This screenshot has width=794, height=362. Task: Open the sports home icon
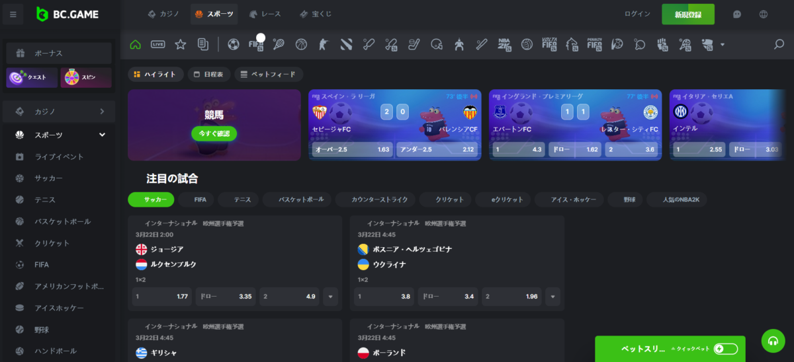pyautogui.click(x=136, y=44)
